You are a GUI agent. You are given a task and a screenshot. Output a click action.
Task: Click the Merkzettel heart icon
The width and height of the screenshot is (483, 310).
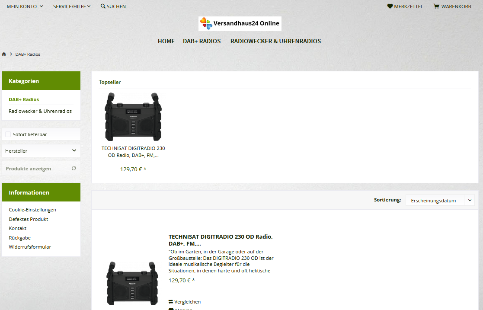point(390,6)
